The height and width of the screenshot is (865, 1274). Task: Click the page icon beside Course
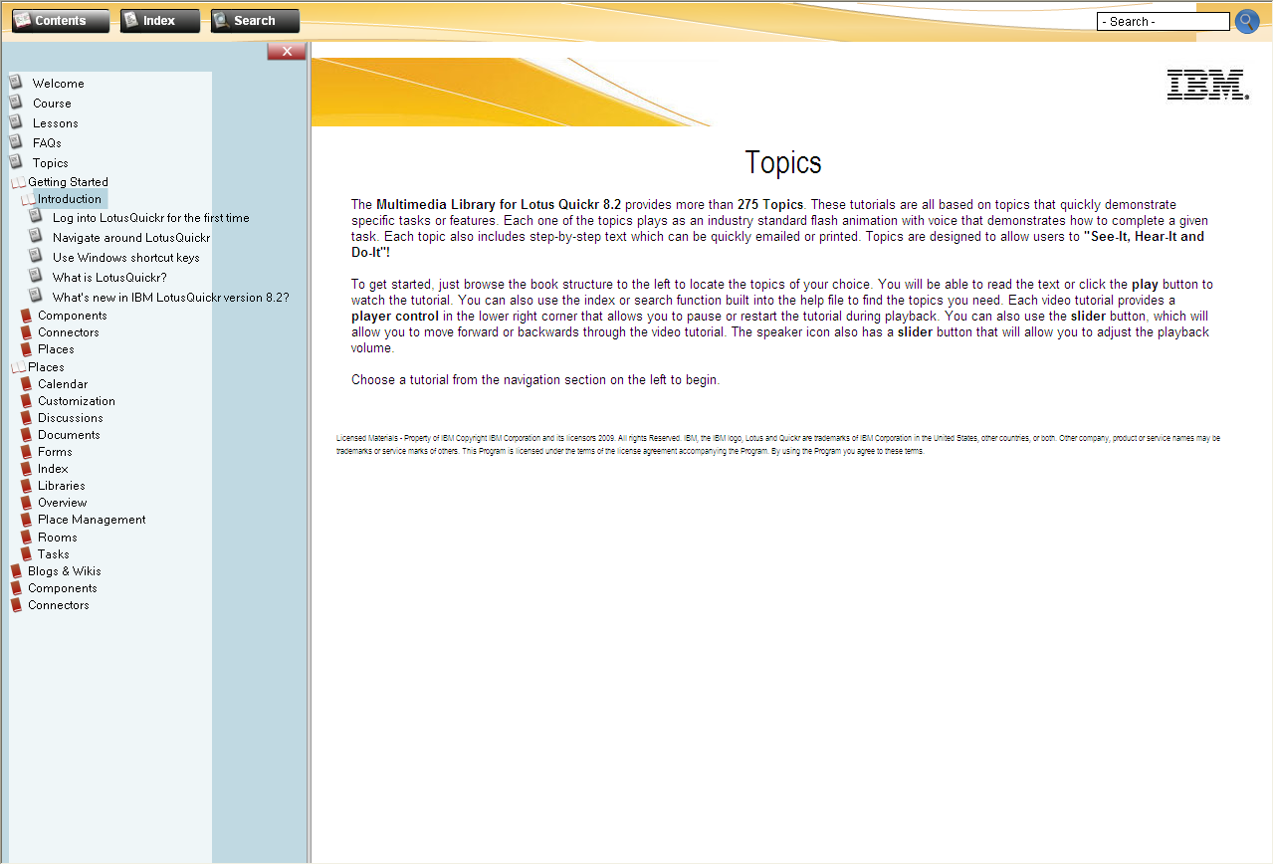tap(16, 103)
